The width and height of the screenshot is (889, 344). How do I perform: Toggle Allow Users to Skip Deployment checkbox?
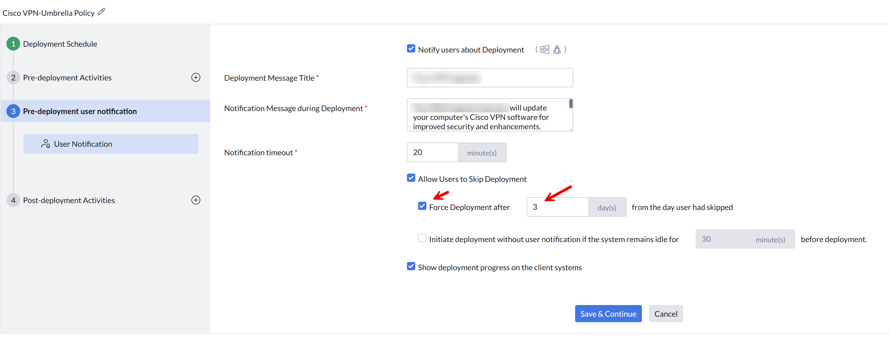click(411, 178)
